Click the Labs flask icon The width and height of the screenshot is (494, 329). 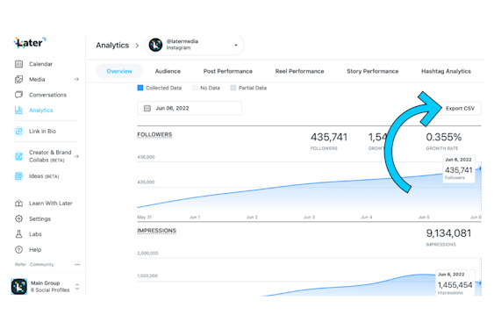pyautogui.click(x=19, y=234)
